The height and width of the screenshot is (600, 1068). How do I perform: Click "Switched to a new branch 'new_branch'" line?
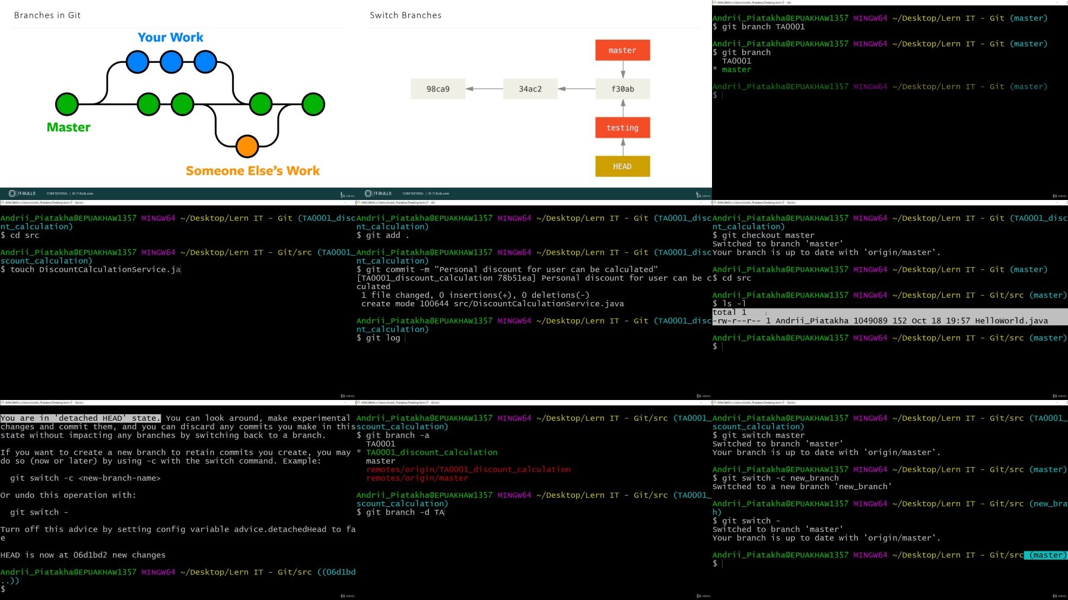tap(802, 487)
